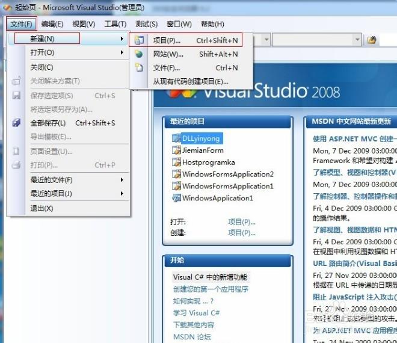397x343 pixels.
Task: Choose 打开(O) in the File menu
Action: click(x=67, y=52)
